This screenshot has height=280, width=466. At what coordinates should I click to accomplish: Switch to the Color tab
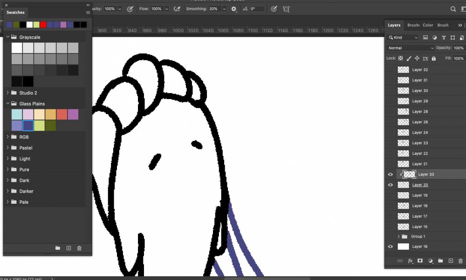[x=428, y=25]
